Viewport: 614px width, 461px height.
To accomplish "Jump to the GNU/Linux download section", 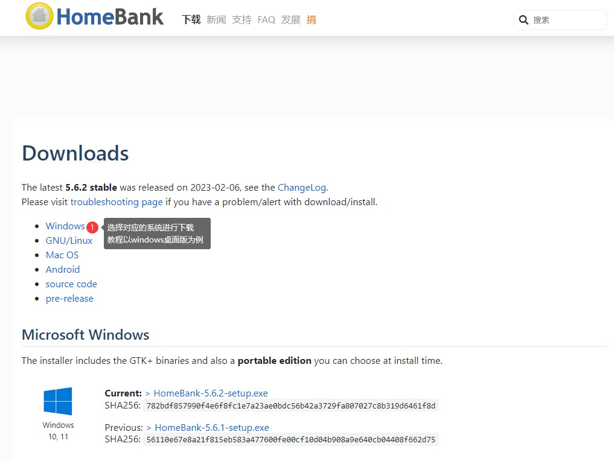I will [x=69, y=241].
